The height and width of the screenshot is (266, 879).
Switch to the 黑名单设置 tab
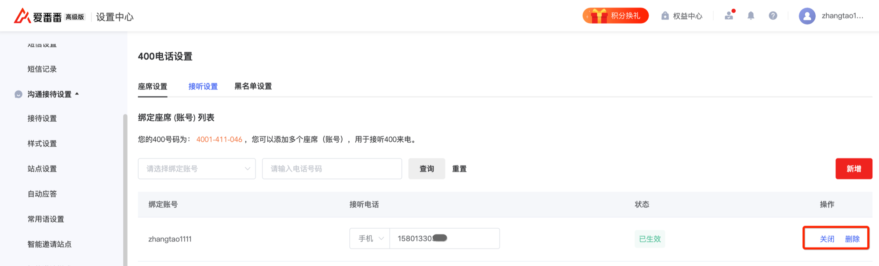point(253,86)
